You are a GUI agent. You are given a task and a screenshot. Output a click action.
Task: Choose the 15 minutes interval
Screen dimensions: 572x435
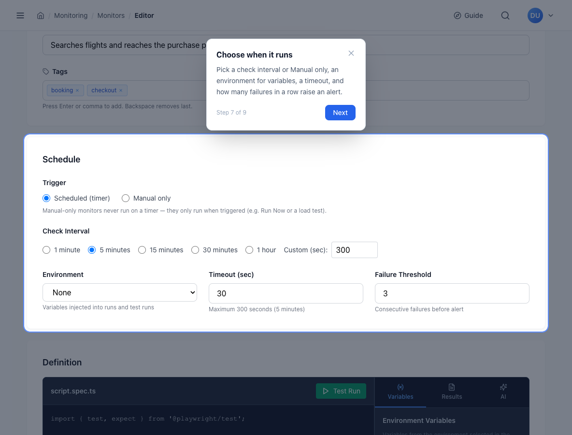pos(142,250)
